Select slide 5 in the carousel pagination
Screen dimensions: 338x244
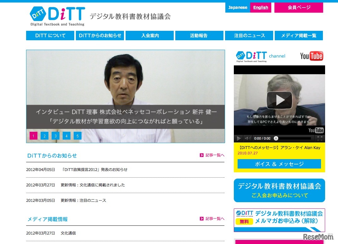point(77,136)
